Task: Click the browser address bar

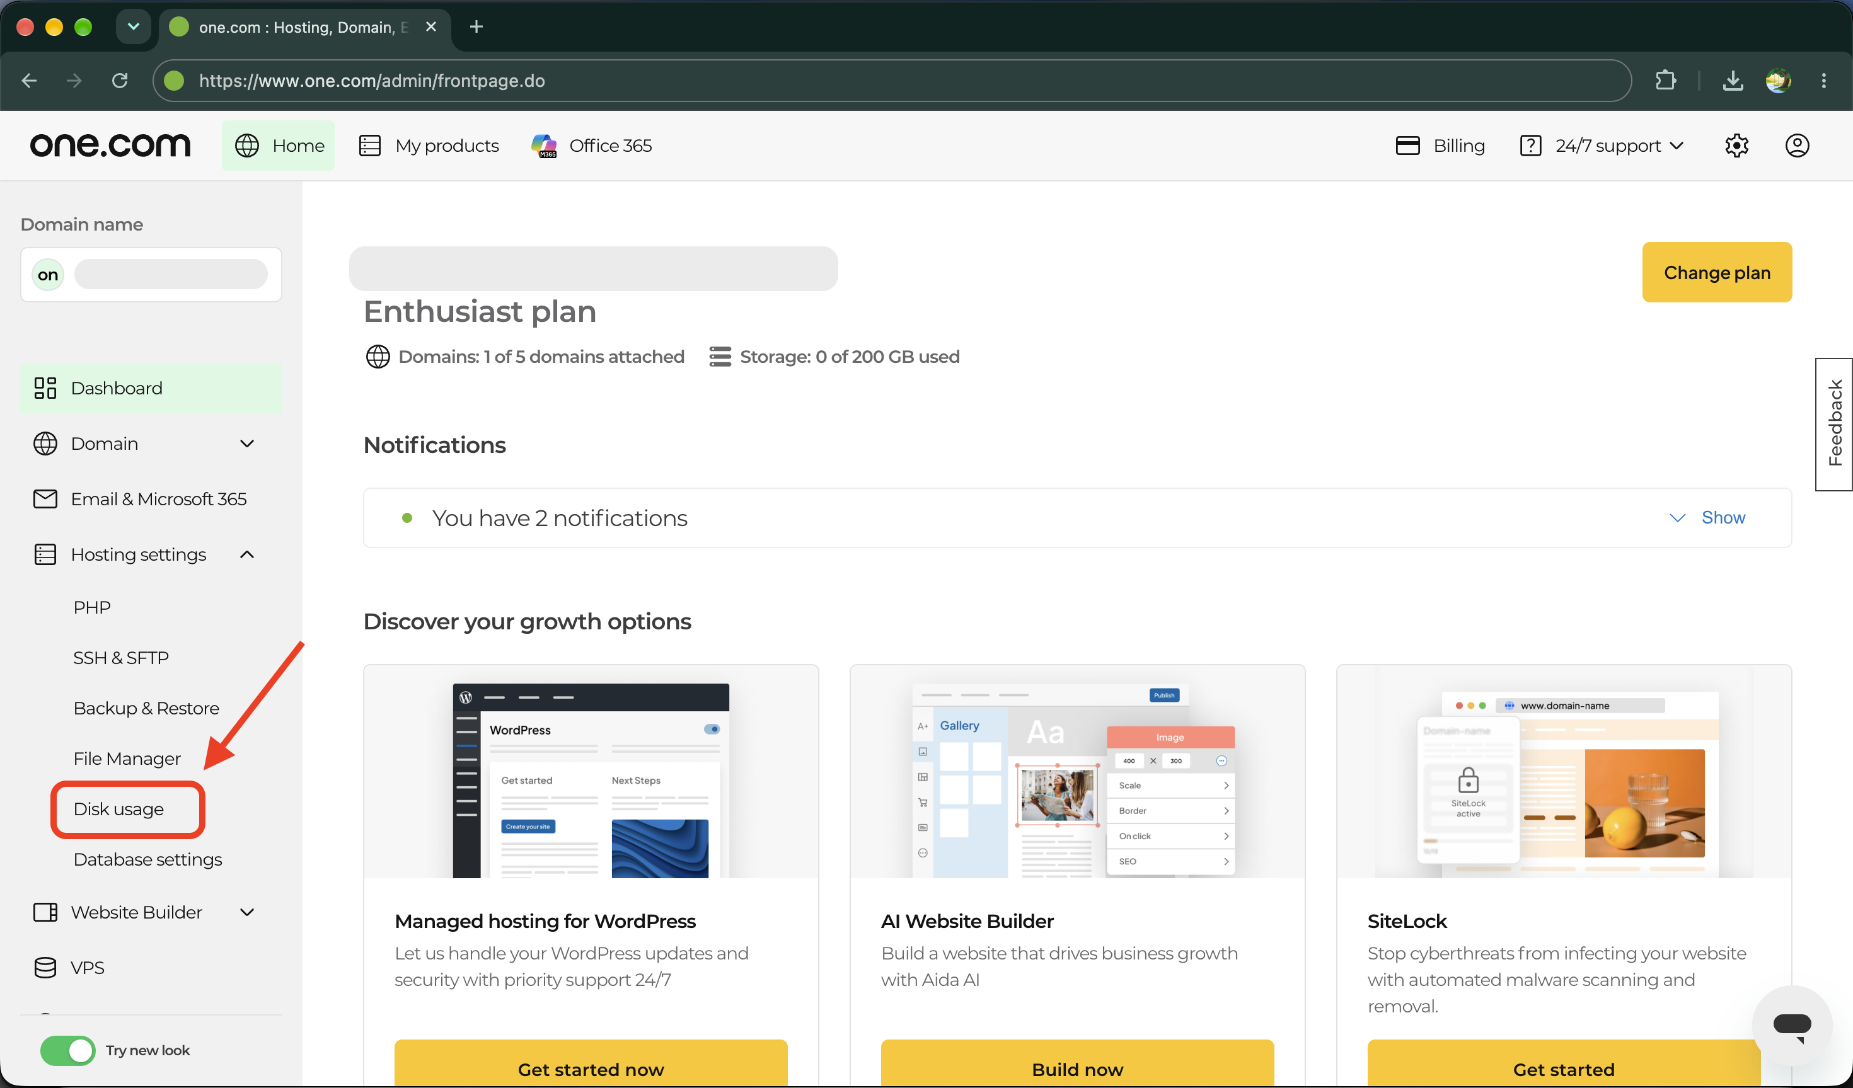Action: click(891, 80)
